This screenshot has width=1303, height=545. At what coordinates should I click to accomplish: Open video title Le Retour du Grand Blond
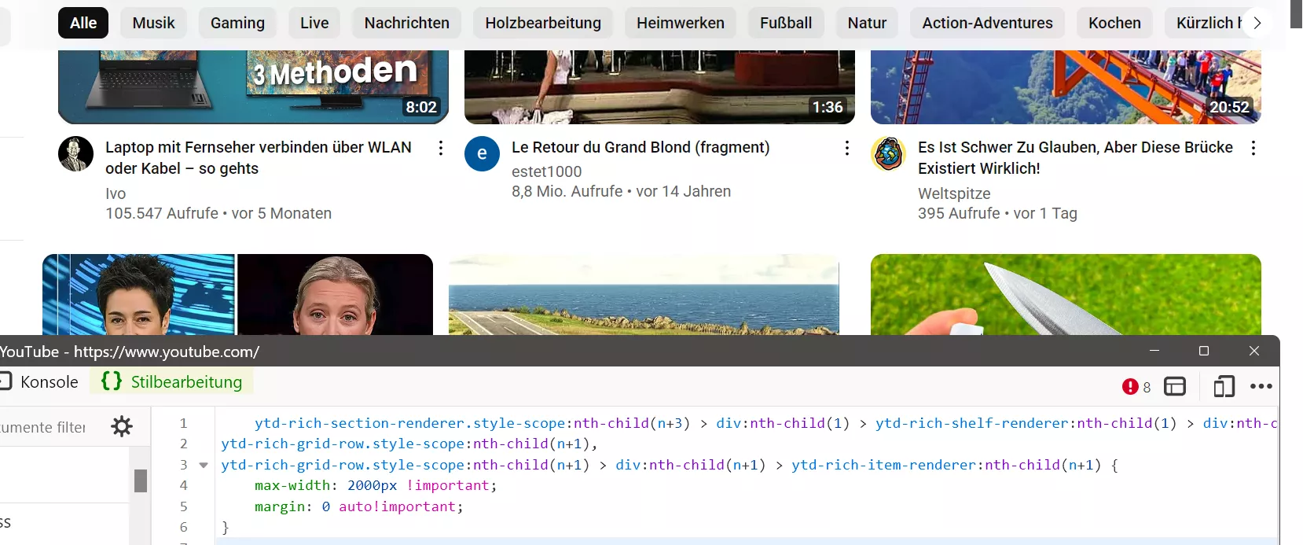(x=640, y=147)
